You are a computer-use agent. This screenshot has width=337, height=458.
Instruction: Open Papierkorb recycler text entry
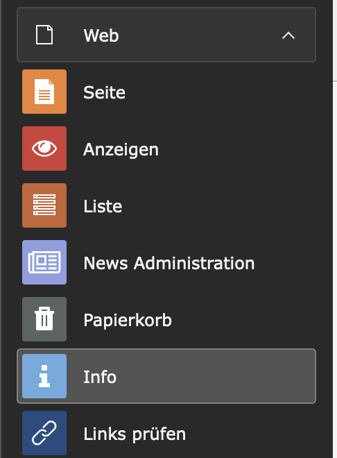tap(128, 321)
